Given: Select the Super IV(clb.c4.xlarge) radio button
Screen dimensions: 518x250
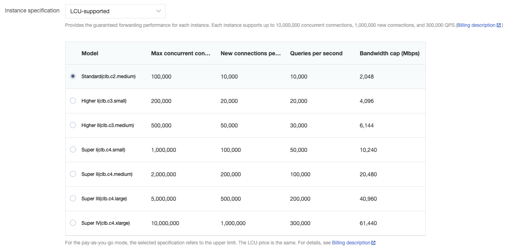Looking at the screenshot, I should [73, 223].
